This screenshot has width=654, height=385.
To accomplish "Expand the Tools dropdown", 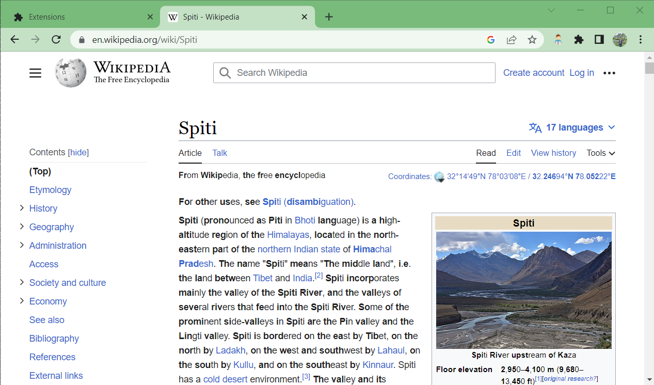I will pos(601,153).
